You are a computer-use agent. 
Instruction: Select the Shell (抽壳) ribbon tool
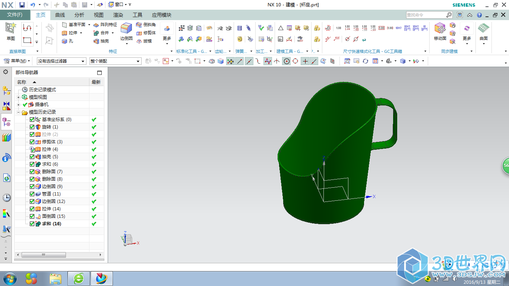point(101,41)
